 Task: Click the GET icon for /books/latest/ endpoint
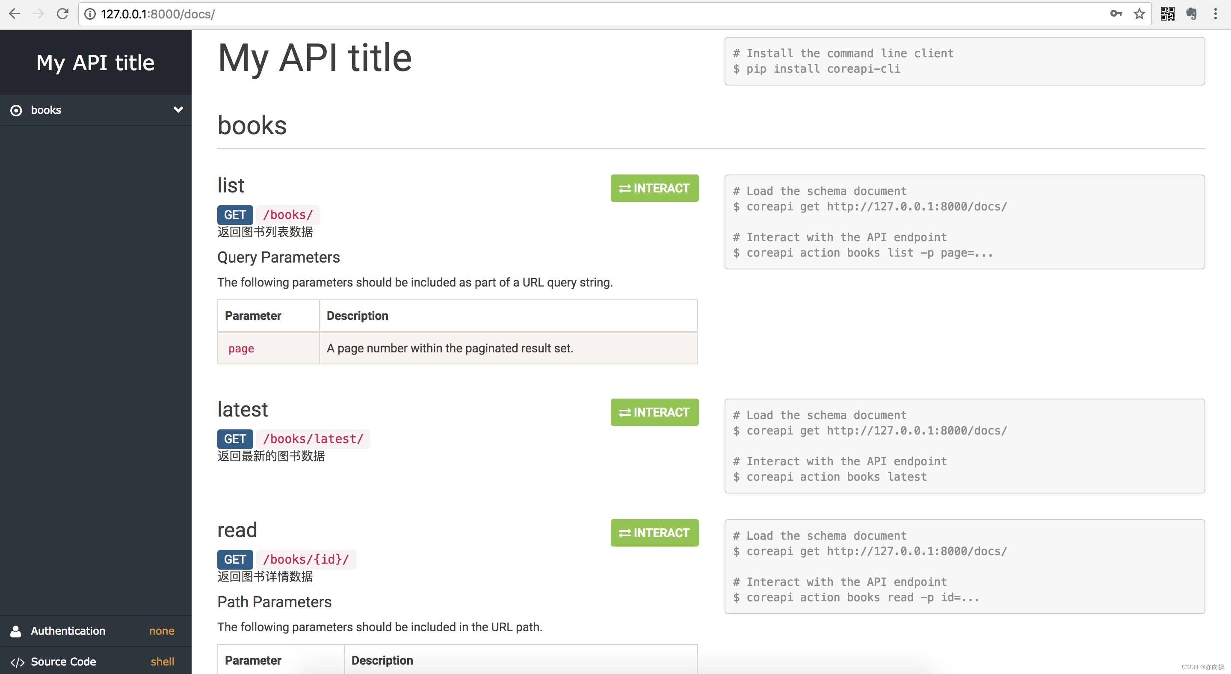pyautogui.click(x=235, y=438)
